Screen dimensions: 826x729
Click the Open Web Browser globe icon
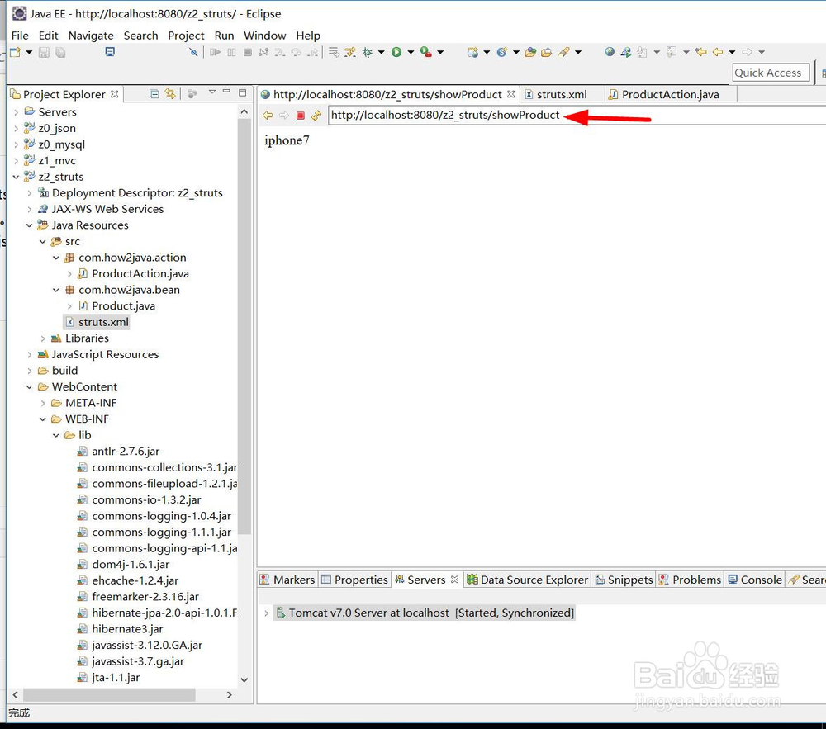[x=610, y=51]
